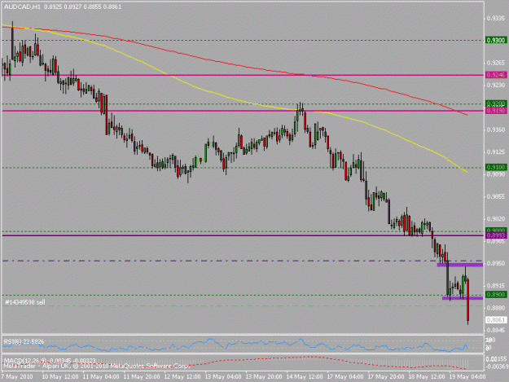
Task: Click the 0.9020 price axis value
Action: click(496, 219)
